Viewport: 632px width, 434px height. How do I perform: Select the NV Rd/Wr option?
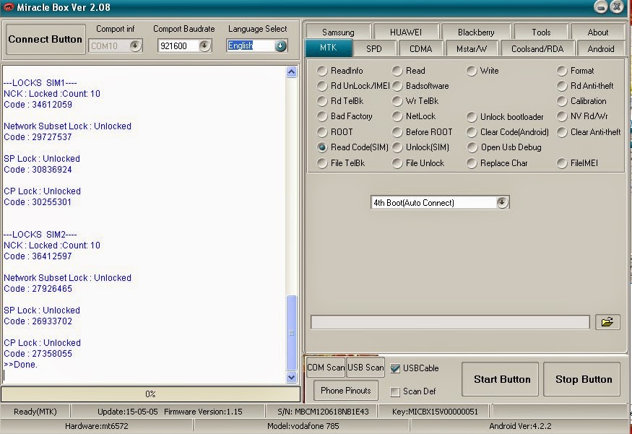coord(562,116)
